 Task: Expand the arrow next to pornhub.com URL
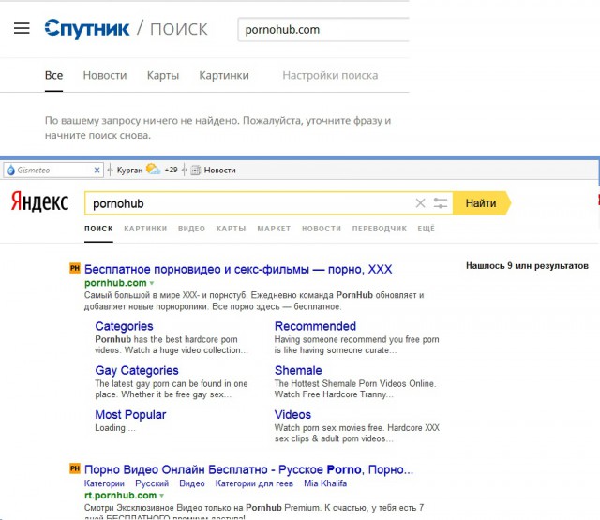pyautogui.click(x=152, y=283)
